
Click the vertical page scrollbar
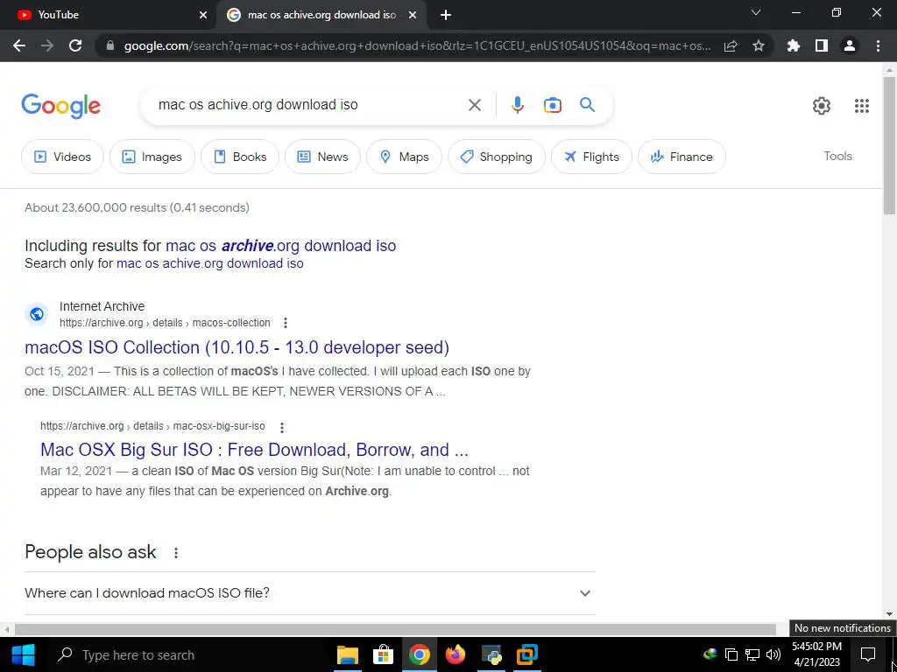coord(889,146)
